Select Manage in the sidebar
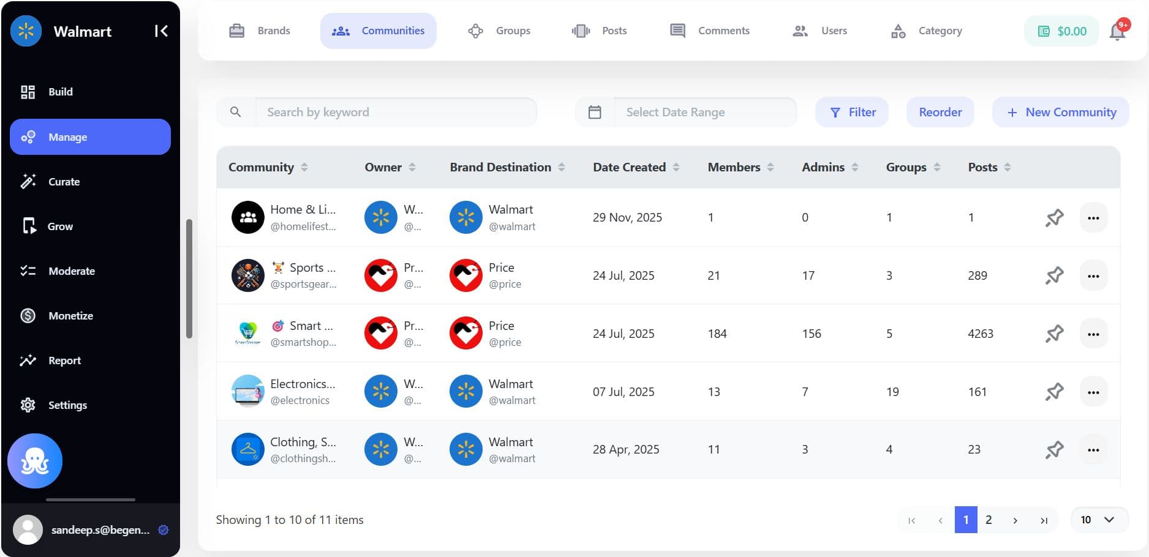1149x557 pixels. pyautogui.click(x=90, y=136)
